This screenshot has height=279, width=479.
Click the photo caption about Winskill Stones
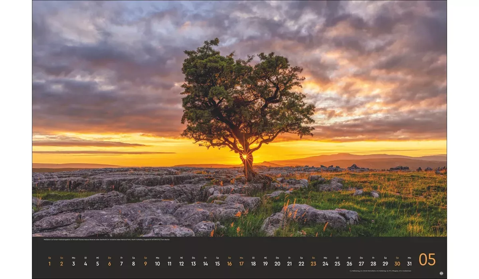(107, 240)
